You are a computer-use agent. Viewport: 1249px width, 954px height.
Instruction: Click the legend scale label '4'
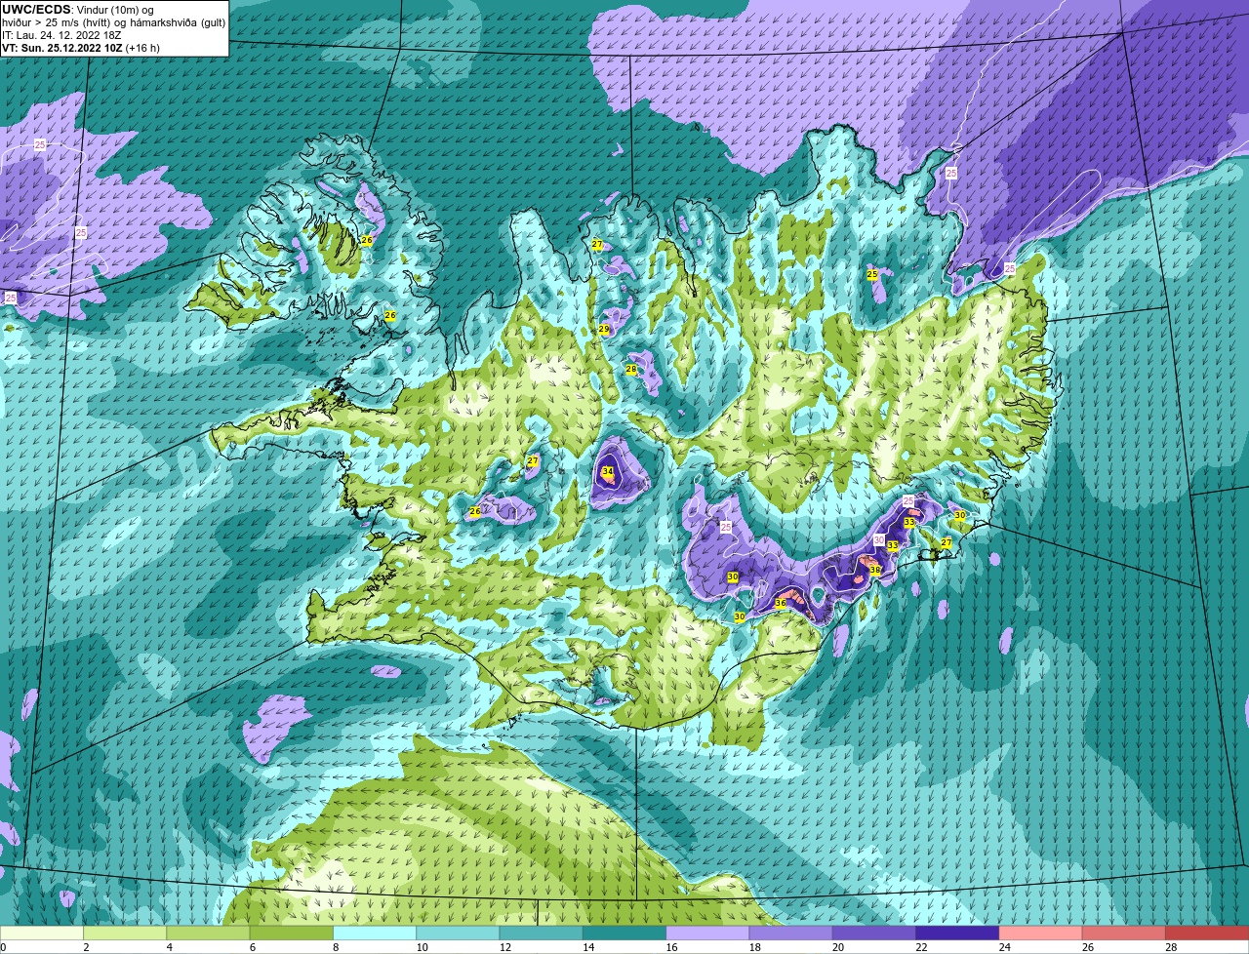coord(169,947)
